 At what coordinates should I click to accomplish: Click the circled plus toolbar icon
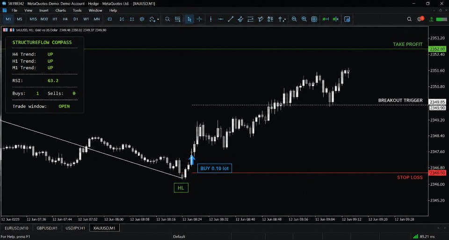coord(142,19)
